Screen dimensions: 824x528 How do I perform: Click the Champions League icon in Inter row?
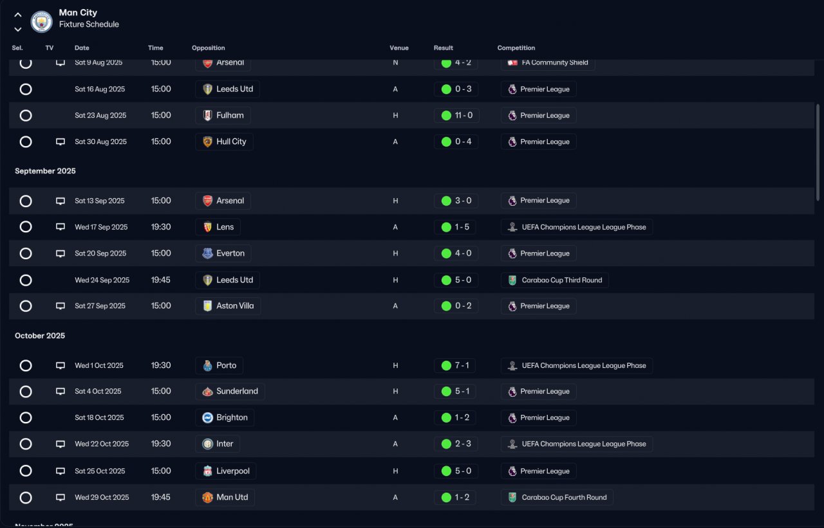(x=512, y=444)
